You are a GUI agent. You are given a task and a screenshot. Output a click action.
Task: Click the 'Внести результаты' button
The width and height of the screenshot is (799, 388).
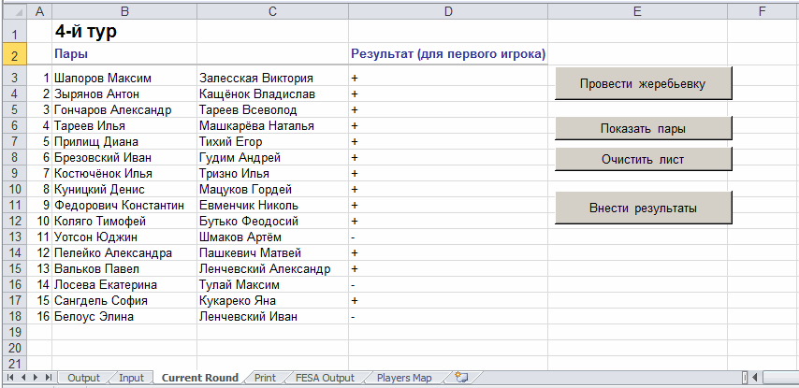pos(643,208)
